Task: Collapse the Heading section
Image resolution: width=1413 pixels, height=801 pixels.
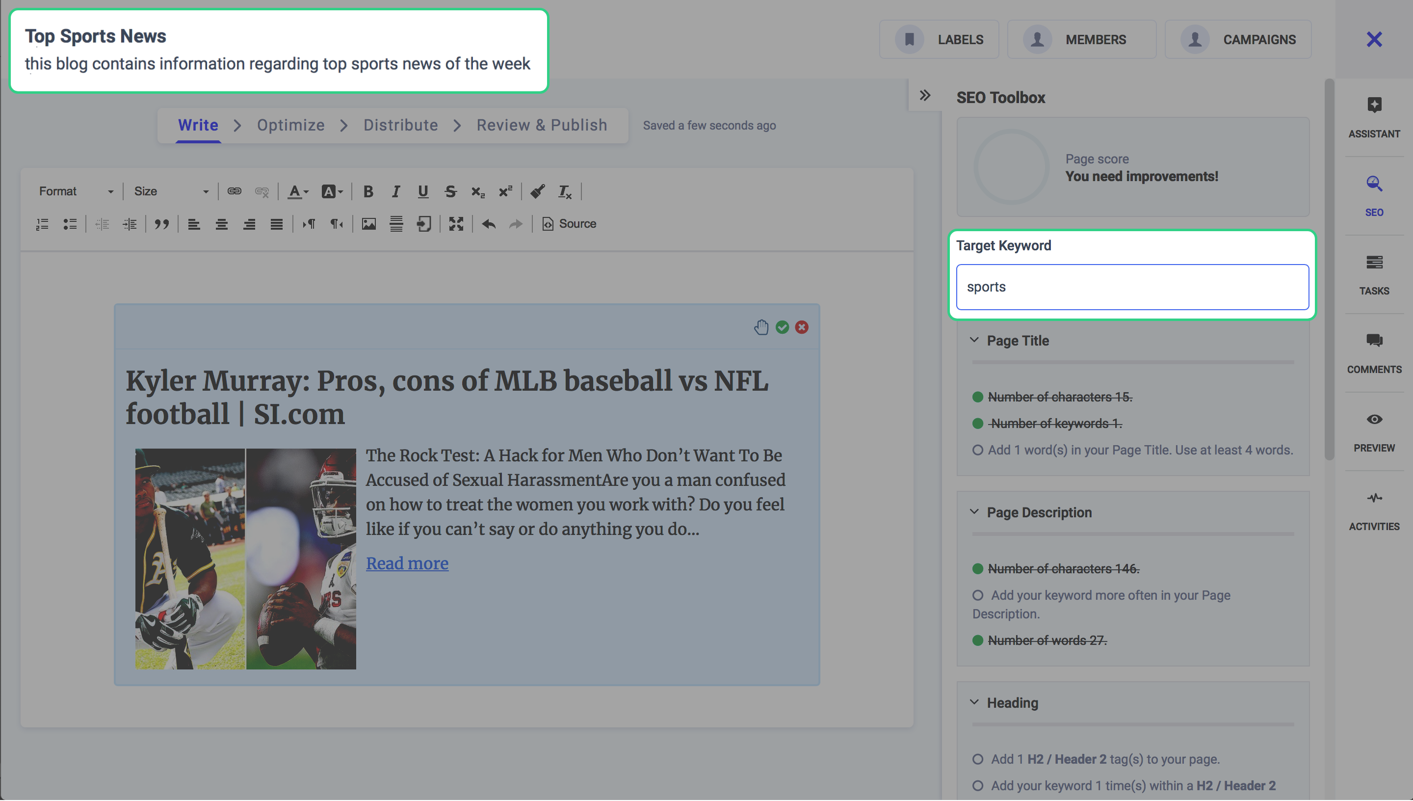Action: 974,702
